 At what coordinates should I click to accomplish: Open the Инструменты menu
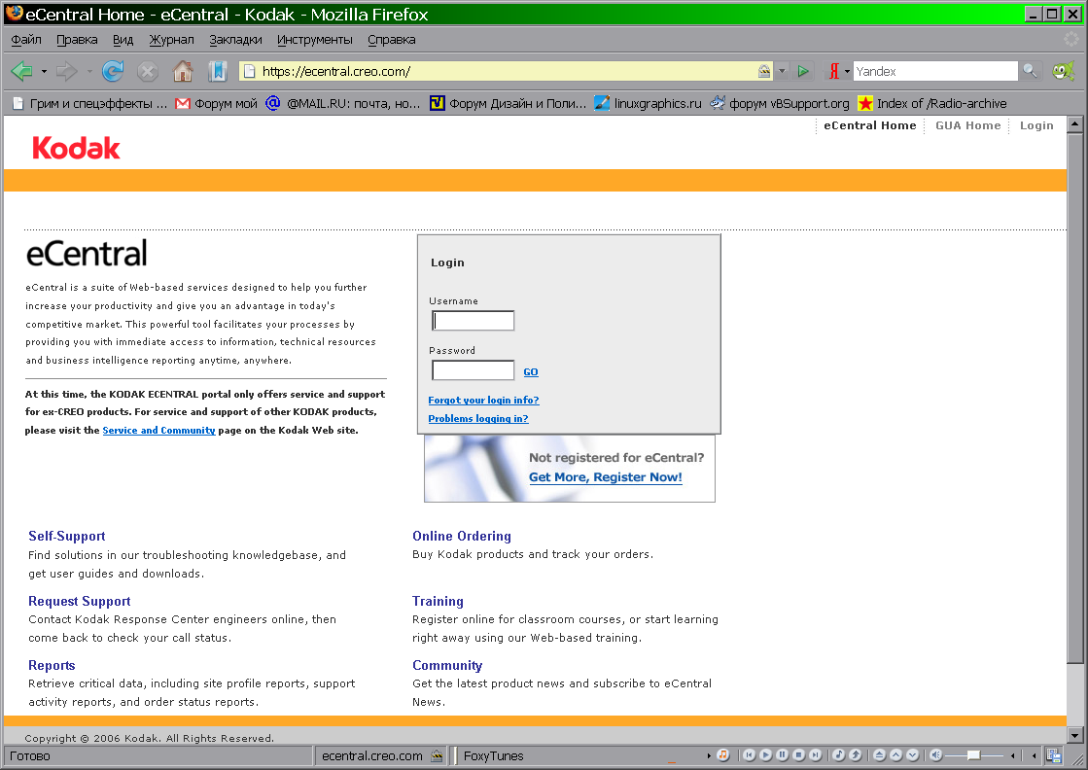[x=315, y=40]
